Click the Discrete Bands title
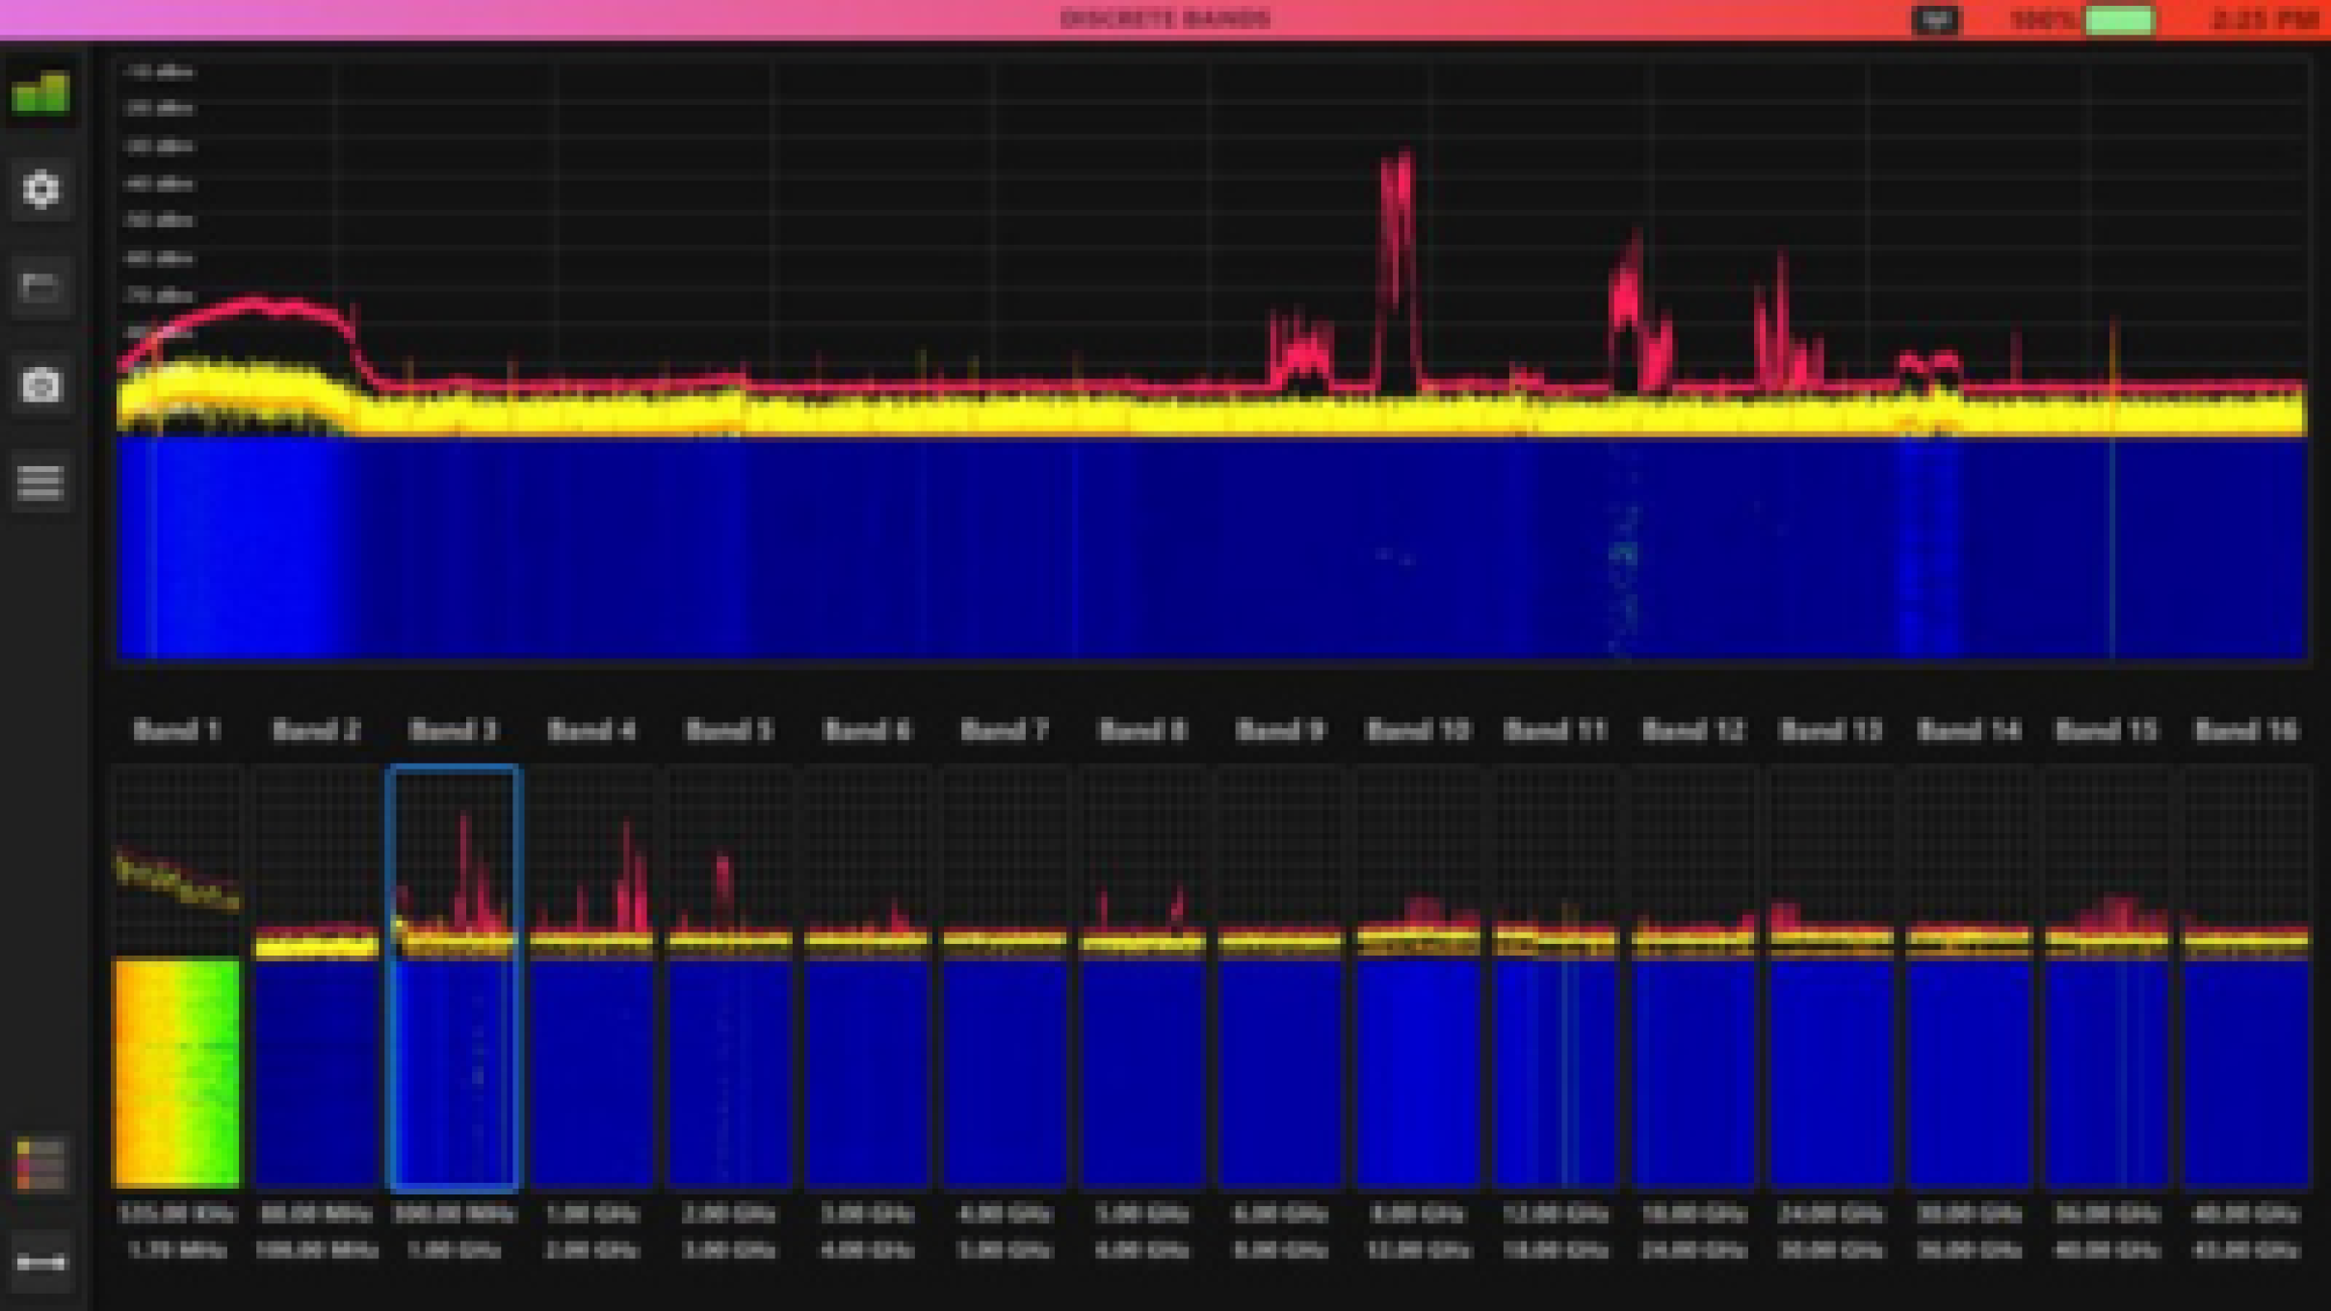Screen dimensions: 2331x1311 point(1165,19)
